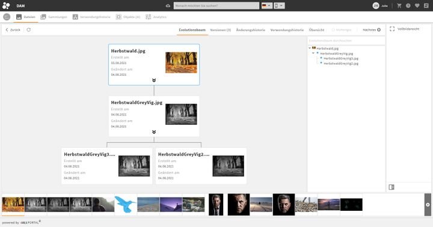This screenshot has width=433, height=227.
Task: Click the main search input field
Action: (x=216, y=5)
